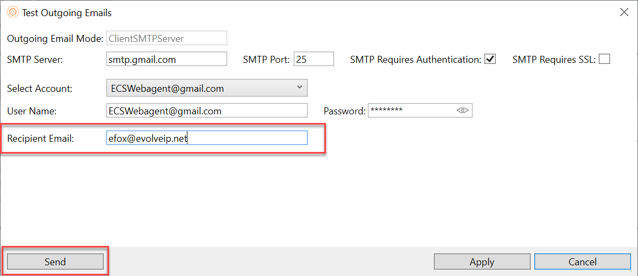The height and width of the screenshot is (276, 638).
Task: Click the Password field
Action: tap(411, 111)
